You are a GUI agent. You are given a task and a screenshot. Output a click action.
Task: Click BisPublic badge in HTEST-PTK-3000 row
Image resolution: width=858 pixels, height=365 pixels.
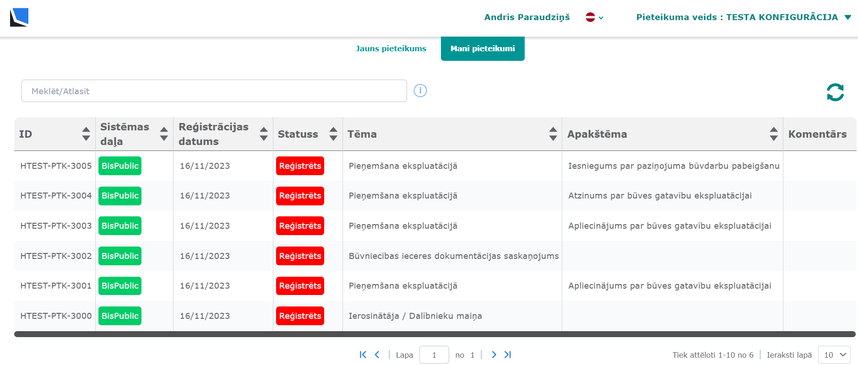point(120,316)
